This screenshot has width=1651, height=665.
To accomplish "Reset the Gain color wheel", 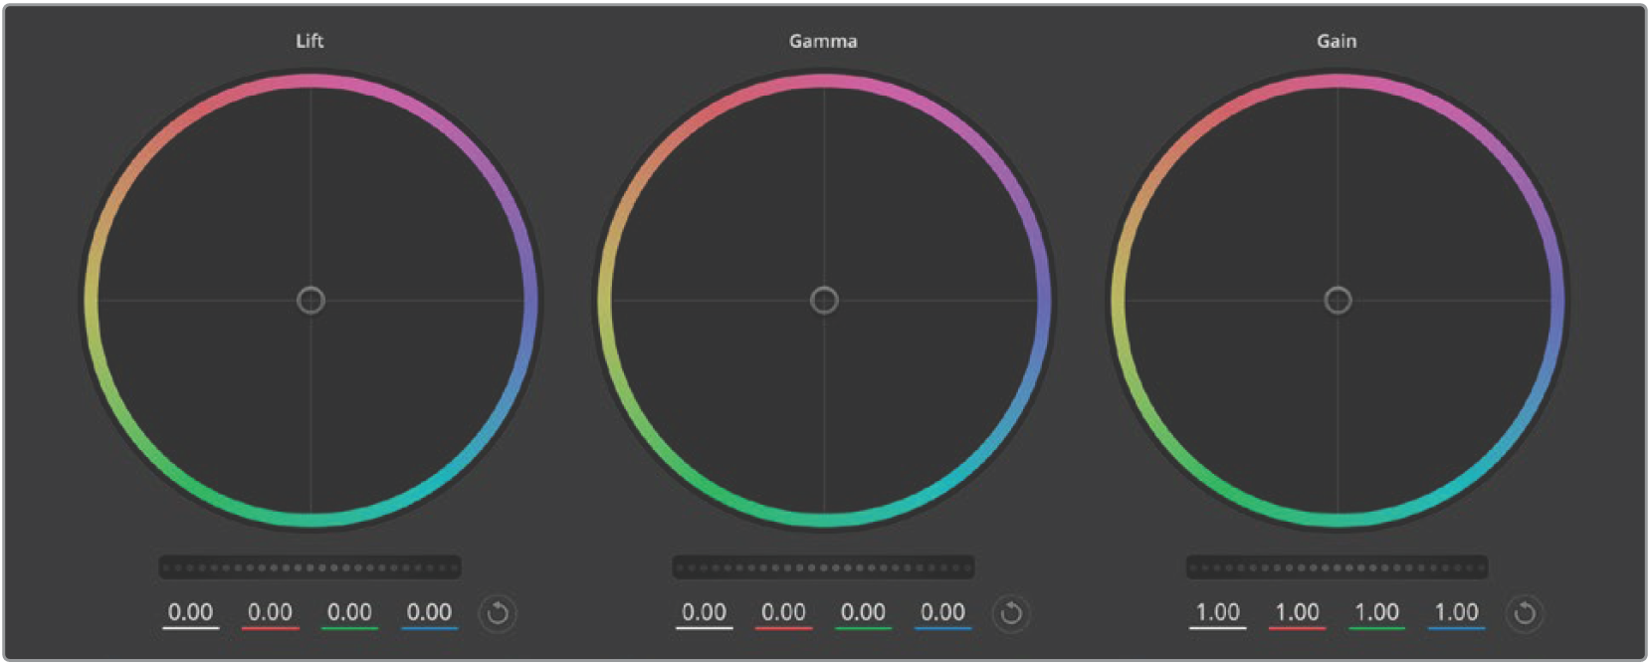I will tap(1525, 613).
